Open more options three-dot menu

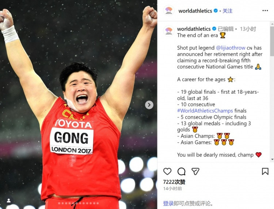(265, 11)
